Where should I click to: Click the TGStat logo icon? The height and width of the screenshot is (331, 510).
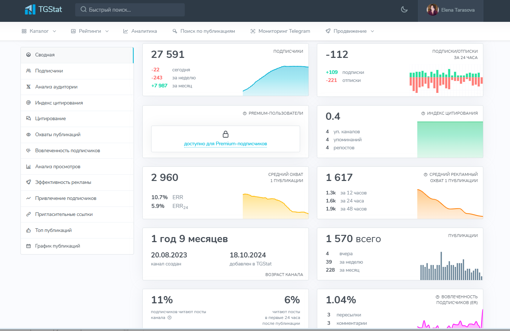point(30,9)
